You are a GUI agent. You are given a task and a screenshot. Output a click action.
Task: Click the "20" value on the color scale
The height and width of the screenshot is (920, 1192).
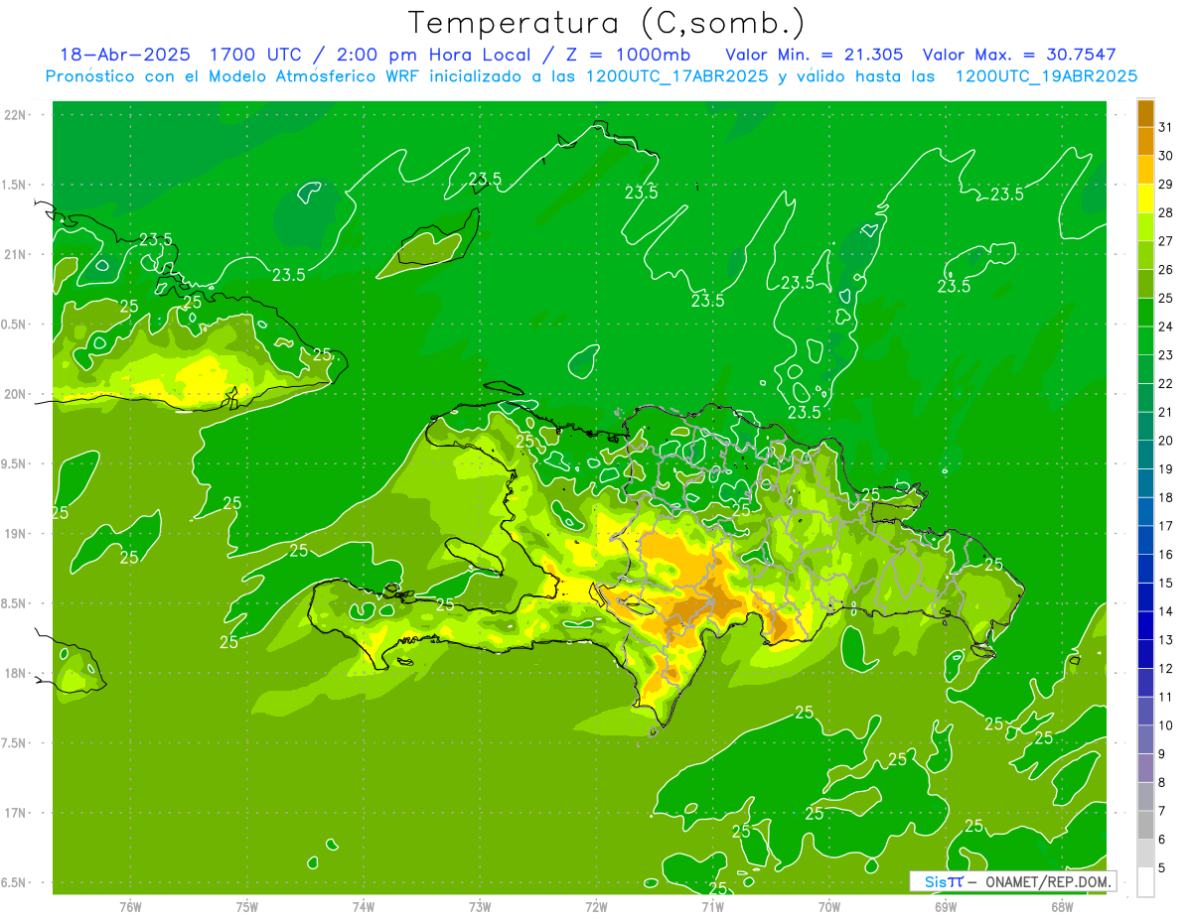tap(1166, 441)
